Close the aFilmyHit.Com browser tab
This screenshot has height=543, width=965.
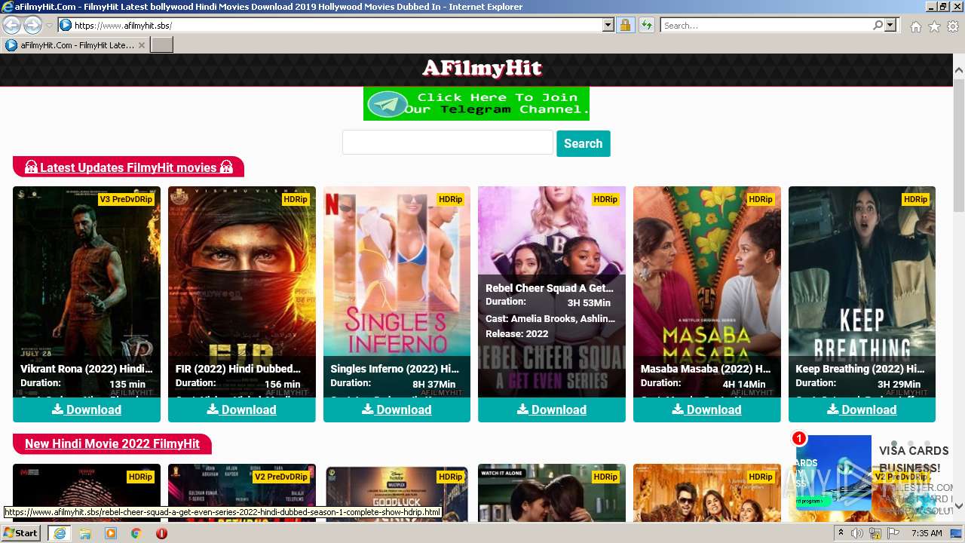tap(141, 45)
